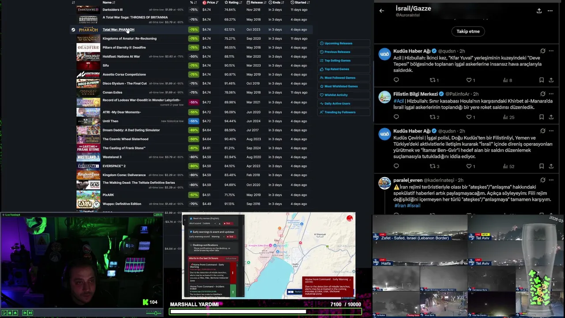Open the #Acil hashtag link
This screenshot has width=565, height=318.
click(399, 101)
